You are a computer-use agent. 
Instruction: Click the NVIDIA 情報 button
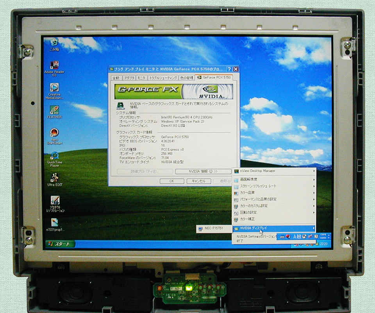pos(203,171)
